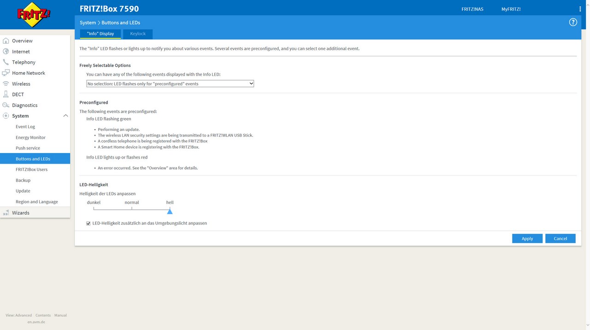Screen dimensions: 590x330
Task: Click the Buttons and LEDs breadcrumb
Action: (x=121, y=23)
